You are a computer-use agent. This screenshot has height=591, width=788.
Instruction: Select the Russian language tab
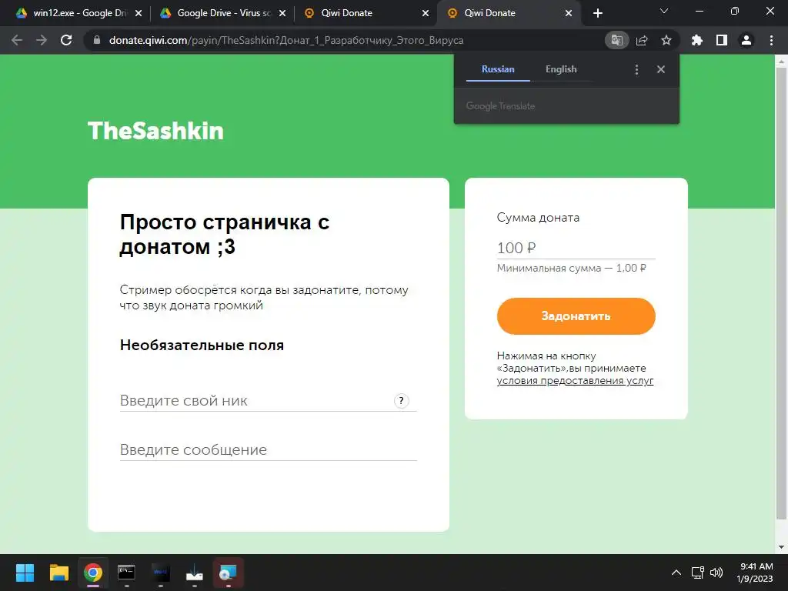click(x=498, y=69)
